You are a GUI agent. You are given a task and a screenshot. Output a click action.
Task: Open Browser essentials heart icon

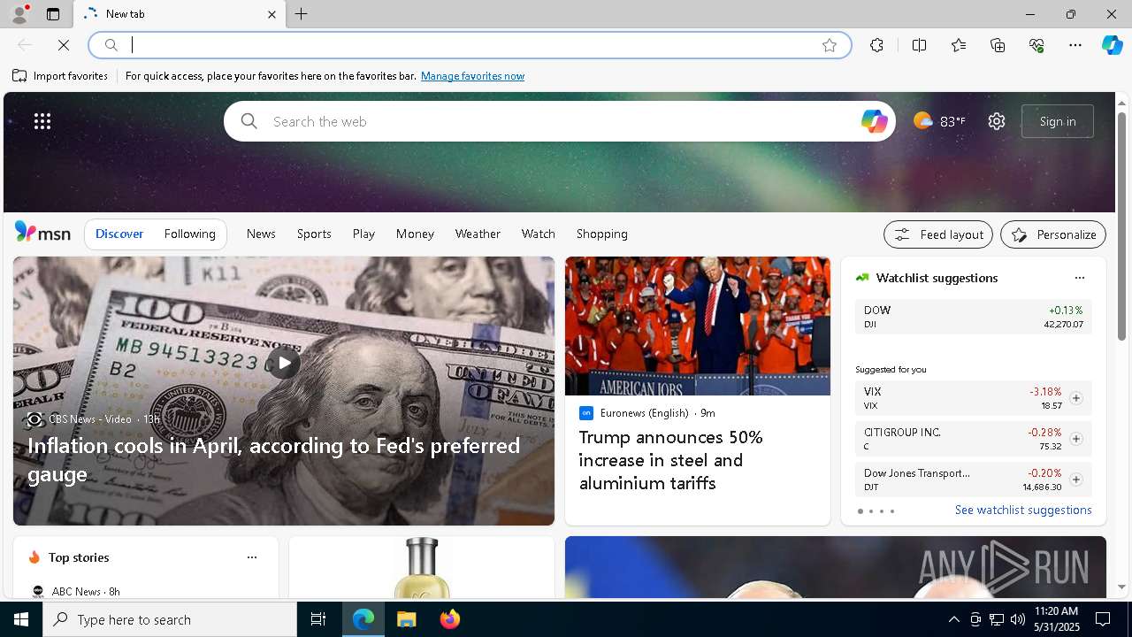[x=1036, y=45]
